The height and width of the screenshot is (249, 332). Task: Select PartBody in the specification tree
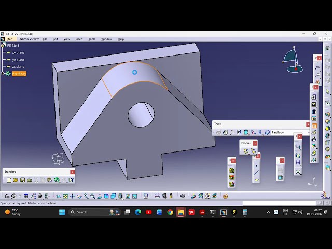click(x=19, y=74)
